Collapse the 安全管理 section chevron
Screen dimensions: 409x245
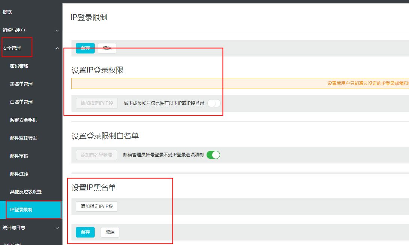[57, 48]
